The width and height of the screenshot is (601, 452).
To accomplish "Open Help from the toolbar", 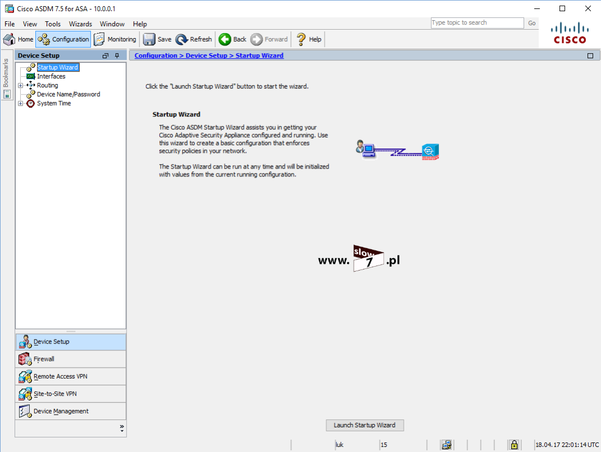I will pos(309,39).
